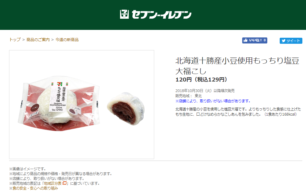Click the Twitter bird icon
Screen dimensions: 306x195
(x=284, y=41)
